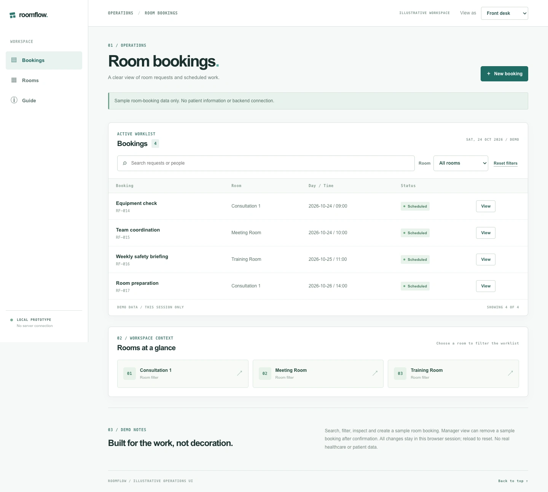The image size is (548, 492).
Task: Click Scheduled status of Room preparation
Action: pyautogui.click(x=415, y=286)
